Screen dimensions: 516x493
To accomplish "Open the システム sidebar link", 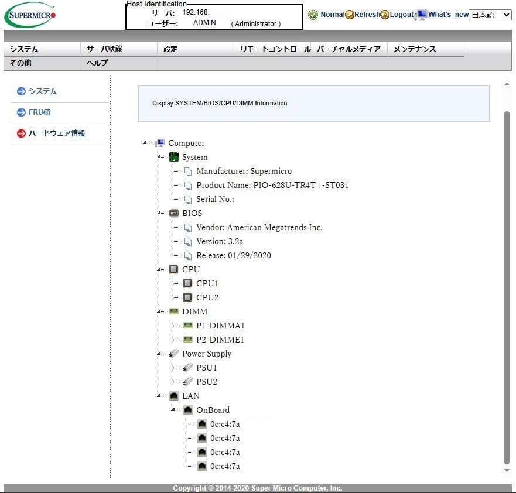I will pyautogui.click(x=43, y=91).
